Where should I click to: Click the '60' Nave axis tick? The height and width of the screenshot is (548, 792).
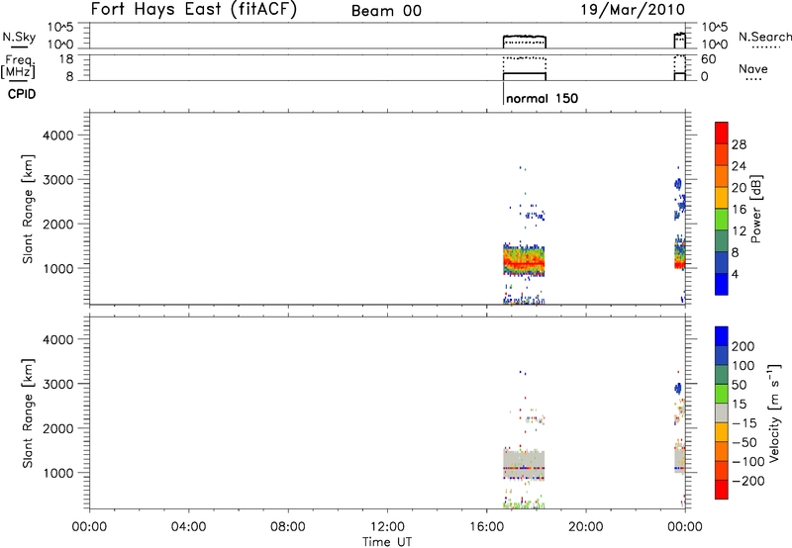tap(709, 59)
